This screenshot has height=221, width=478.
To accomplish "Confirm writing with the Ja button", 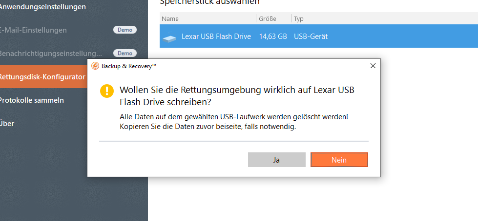I will point(276,160).
